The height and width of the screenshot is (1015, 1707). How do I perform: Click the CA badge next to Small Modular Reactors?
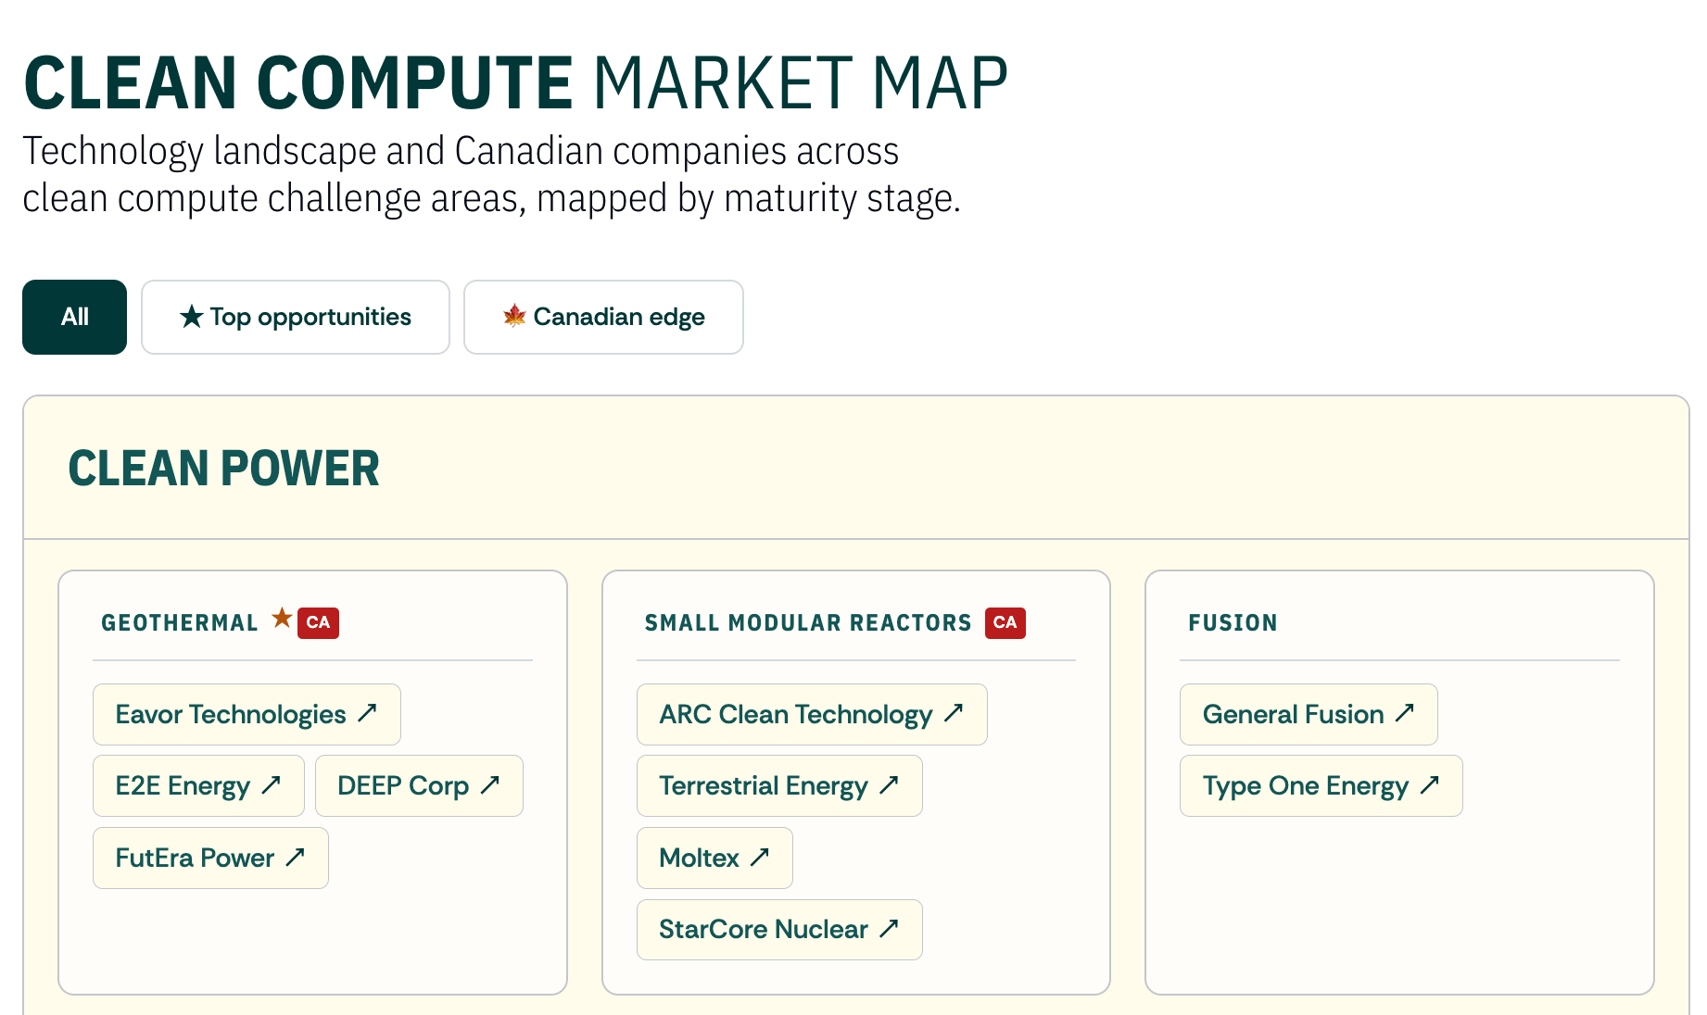pyautogui.click(x=1005, y=622)
